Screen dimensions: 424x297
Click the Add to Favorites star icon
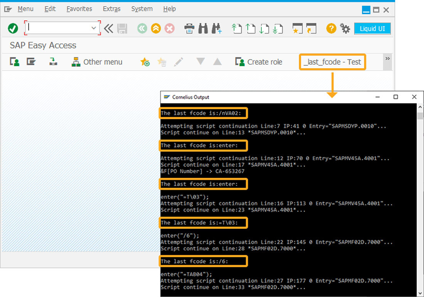pos(145,62)
